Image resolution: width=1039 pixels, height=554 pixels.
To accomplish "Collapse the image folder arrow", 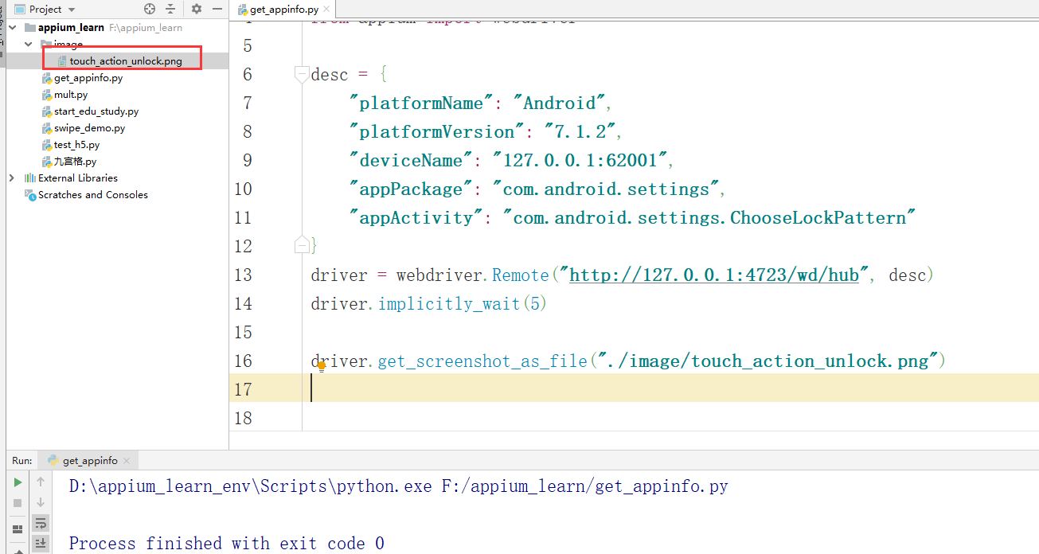I will [29, 44].
